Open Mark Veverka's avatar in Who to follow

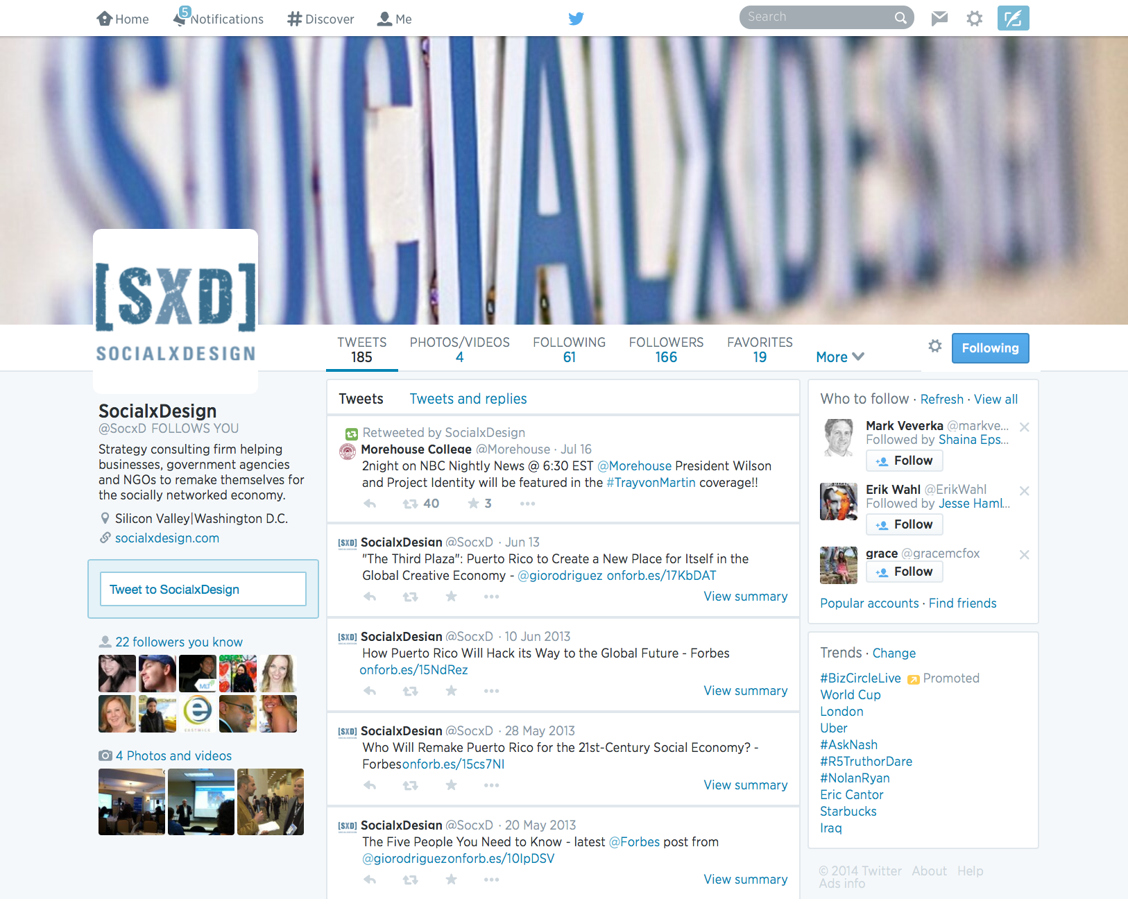tap(839, 437)
